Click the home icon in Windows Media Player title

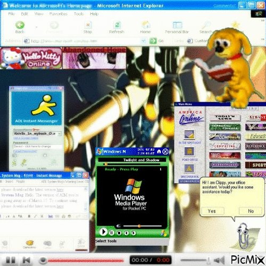click(x=159, y=151)
